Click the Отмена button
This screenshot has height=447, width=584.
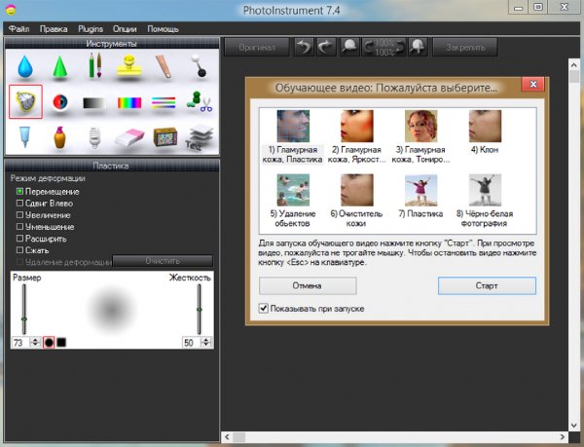[x=308, y=285]
